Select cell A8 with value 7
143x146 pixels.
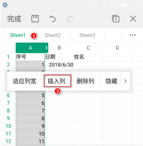tap(30, 111)
